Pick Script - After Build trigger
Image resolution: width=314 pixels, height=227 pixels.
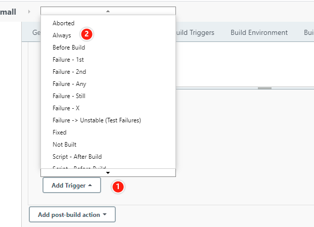77,157
